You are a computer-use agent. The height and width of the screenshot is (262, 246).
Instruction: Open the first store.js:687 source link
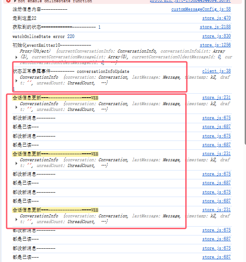[216, 127]
